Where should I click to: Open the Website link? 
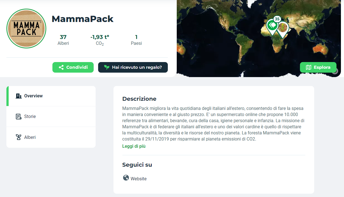(139, 179)
